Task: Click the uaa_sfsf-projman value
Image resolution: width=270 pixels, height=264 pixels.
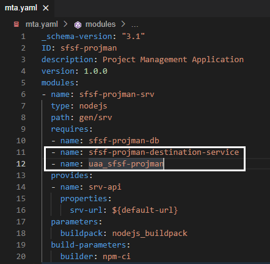Action: (x=126, y=164)
